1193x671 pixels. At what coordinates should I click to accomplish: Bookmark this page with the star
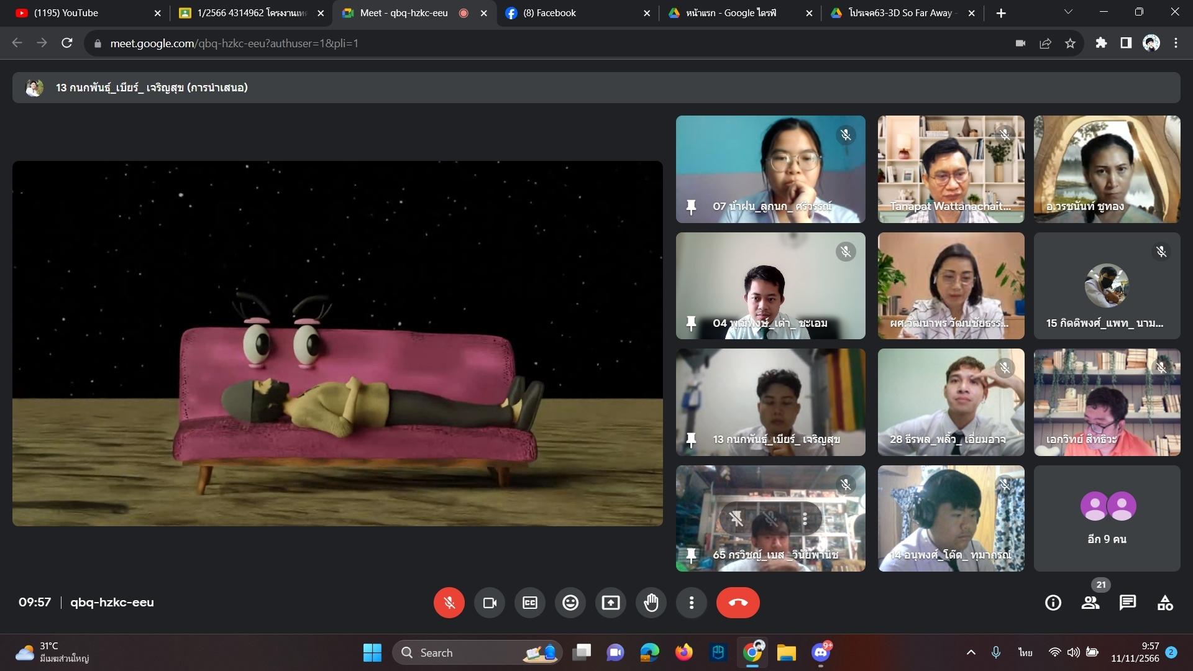coord(1070,43)
